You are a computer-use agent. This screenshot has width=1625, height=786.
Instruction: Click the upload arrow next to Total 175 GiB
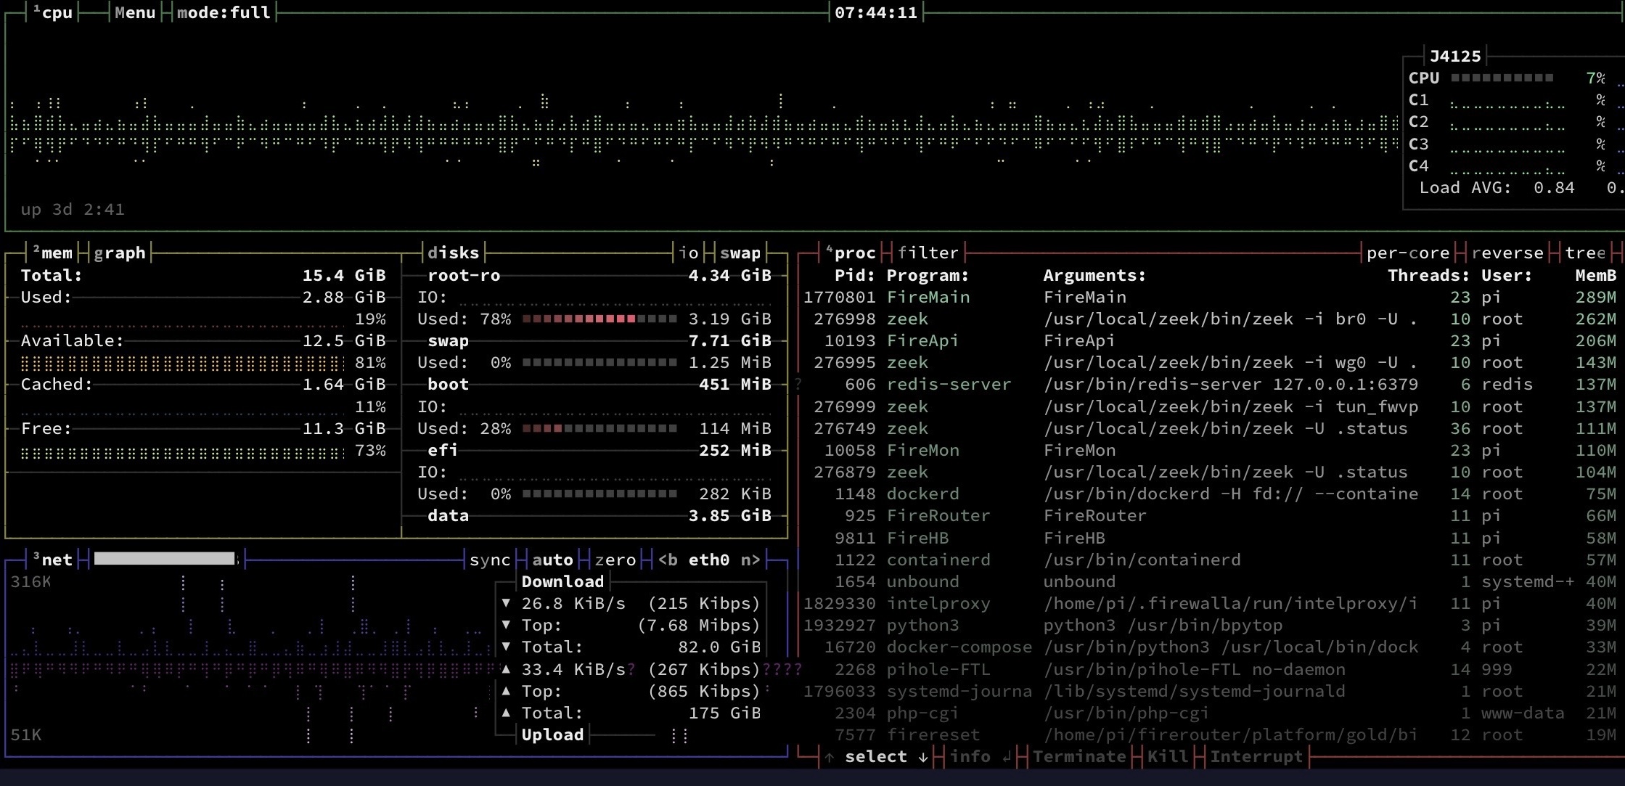[506, 713]
